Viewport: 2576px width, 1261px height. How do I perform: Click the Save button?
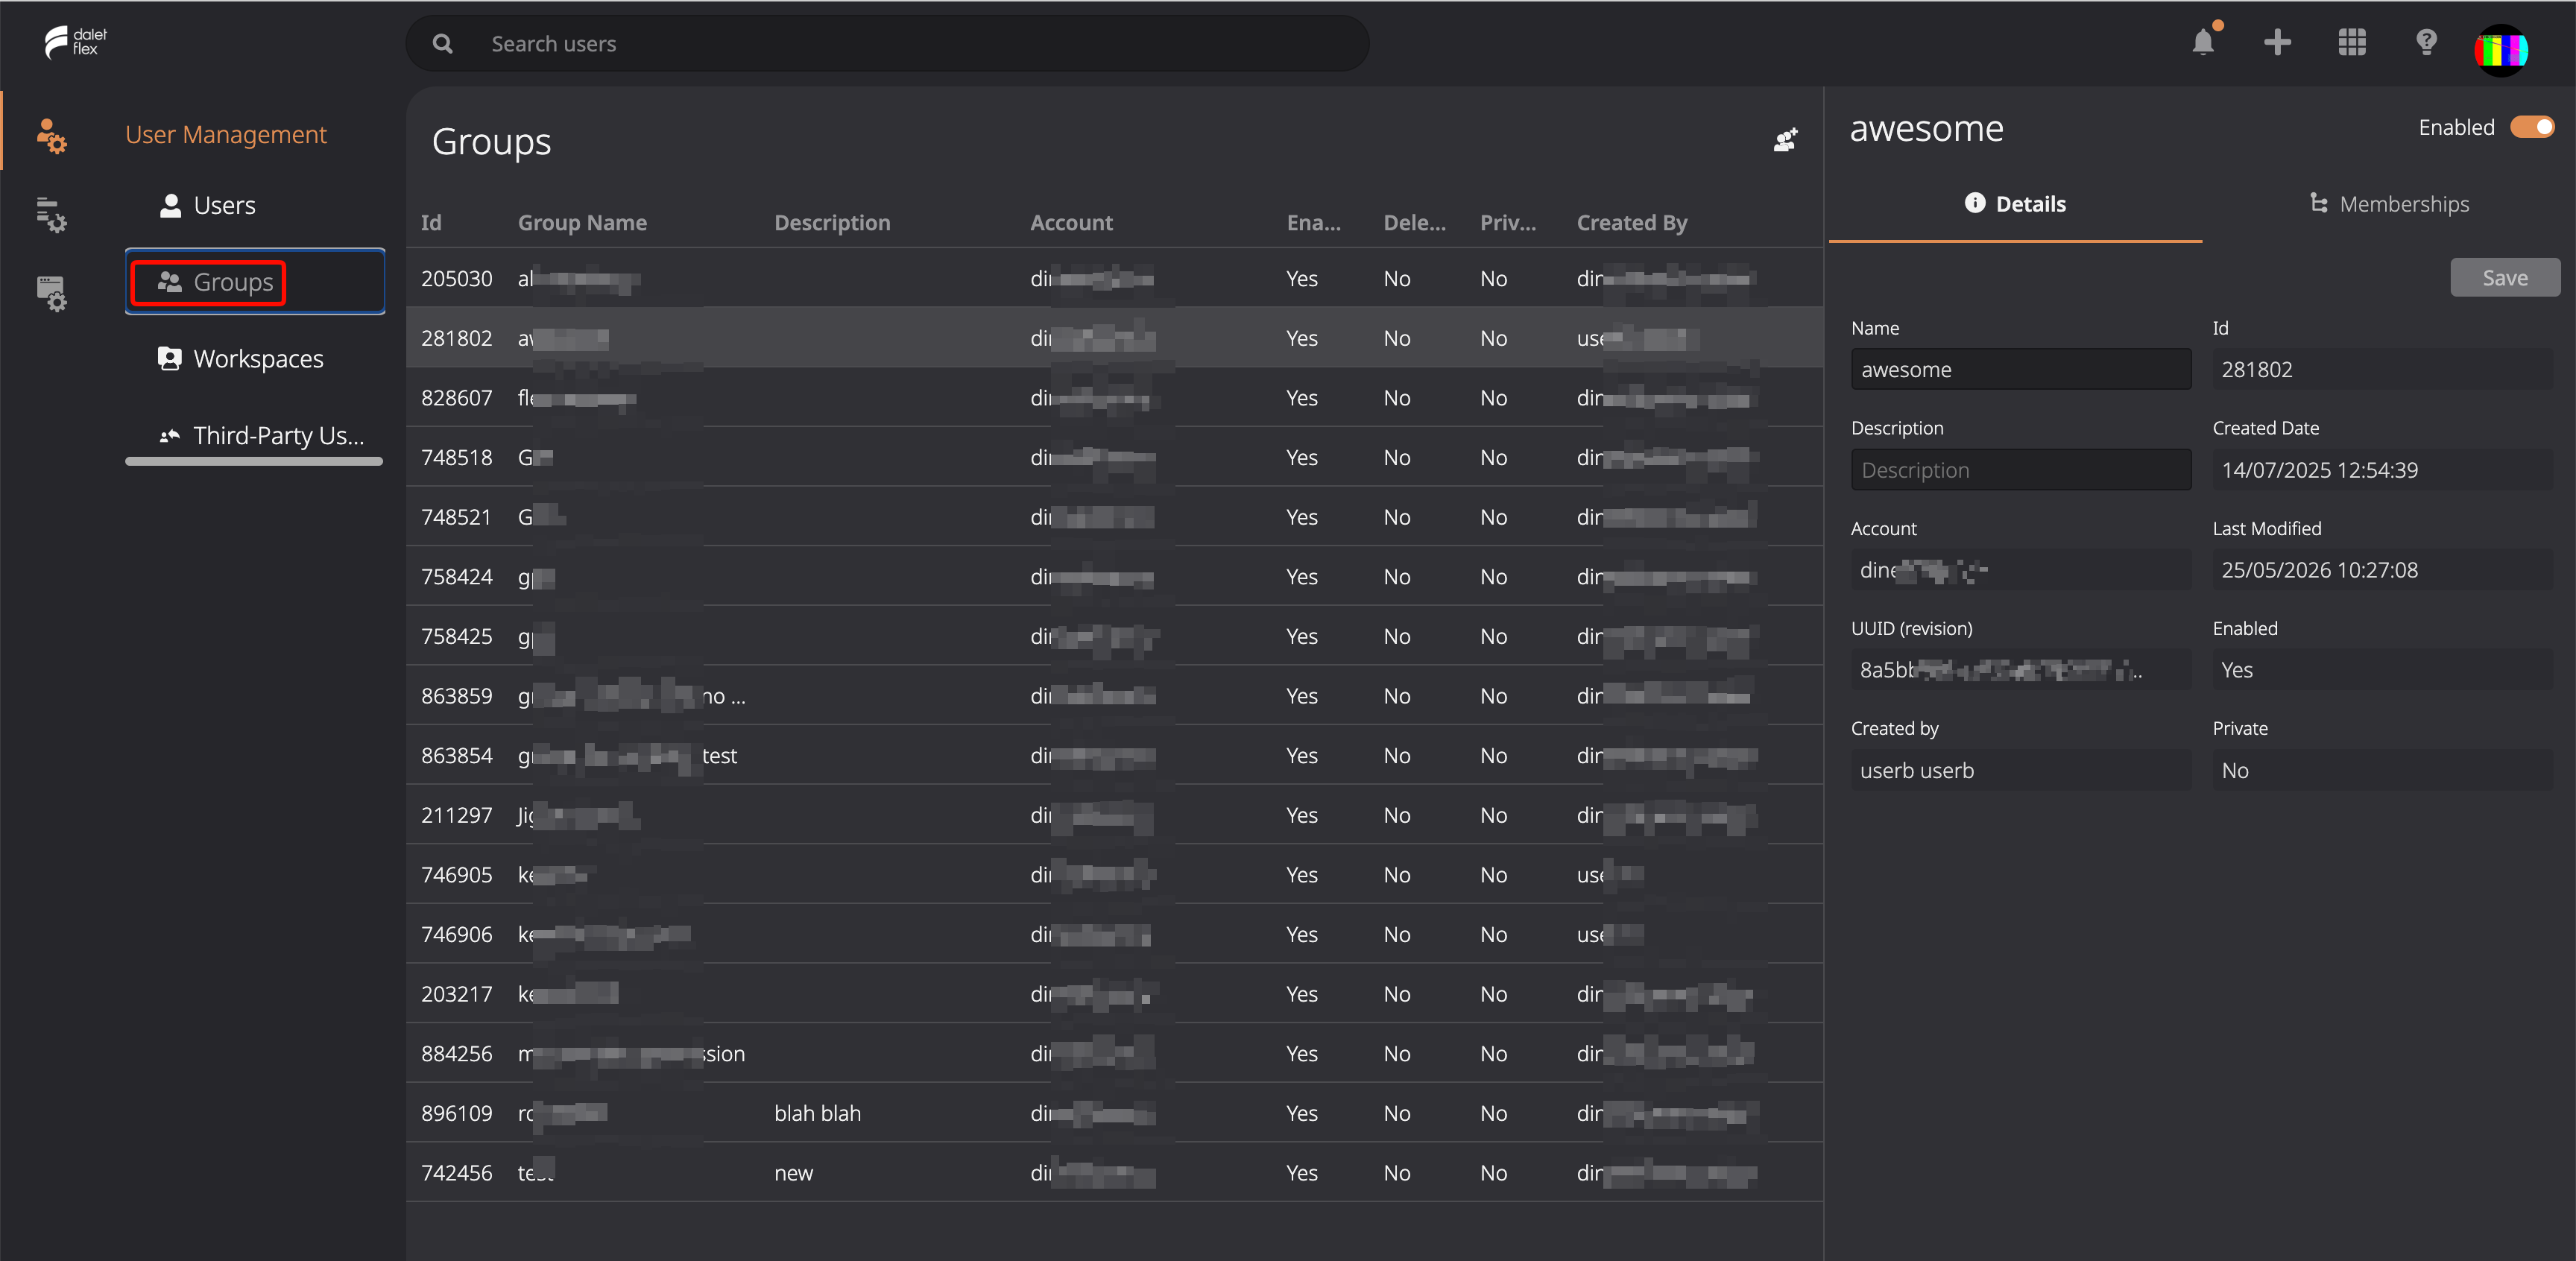tap(2504, 278)
